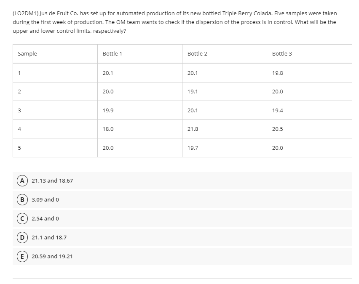Click the 'Bottle 1' column header
Image resolution: width=359 pixels, height=284 pixels.
click(x=112, y=53)
